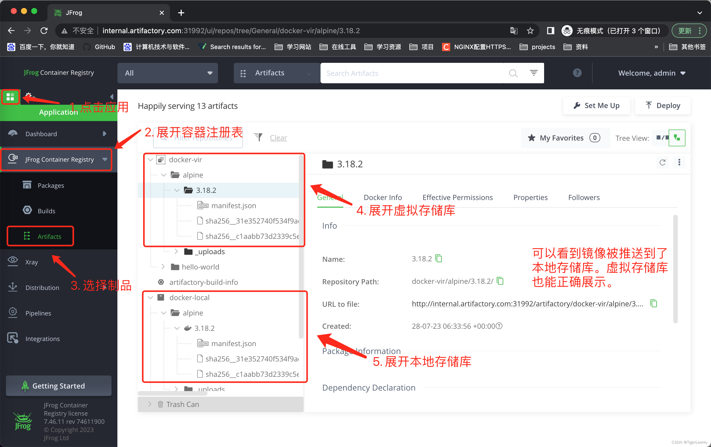Copy the Repository Path value
Screen dimensions: 711x447
pyautogui.click(x=500, y=281)
